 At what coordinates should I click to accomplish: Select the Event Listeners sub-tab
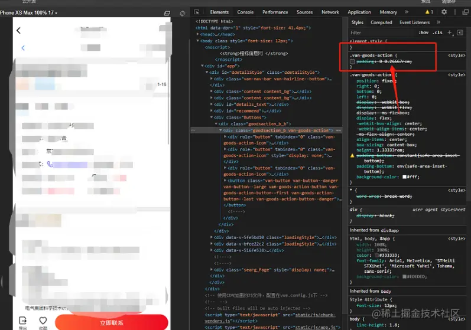coord(414,22)
